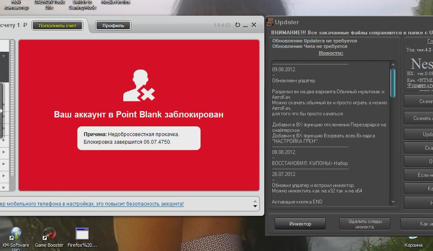Click the Новости: heading in Updater
This screenshot has height=251, width=433.
click(x=331, y=53)
